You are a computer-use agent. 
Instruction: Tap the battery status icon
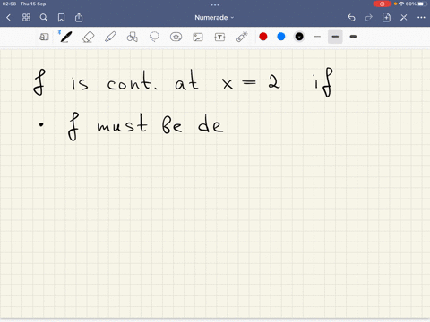(421, 4)
